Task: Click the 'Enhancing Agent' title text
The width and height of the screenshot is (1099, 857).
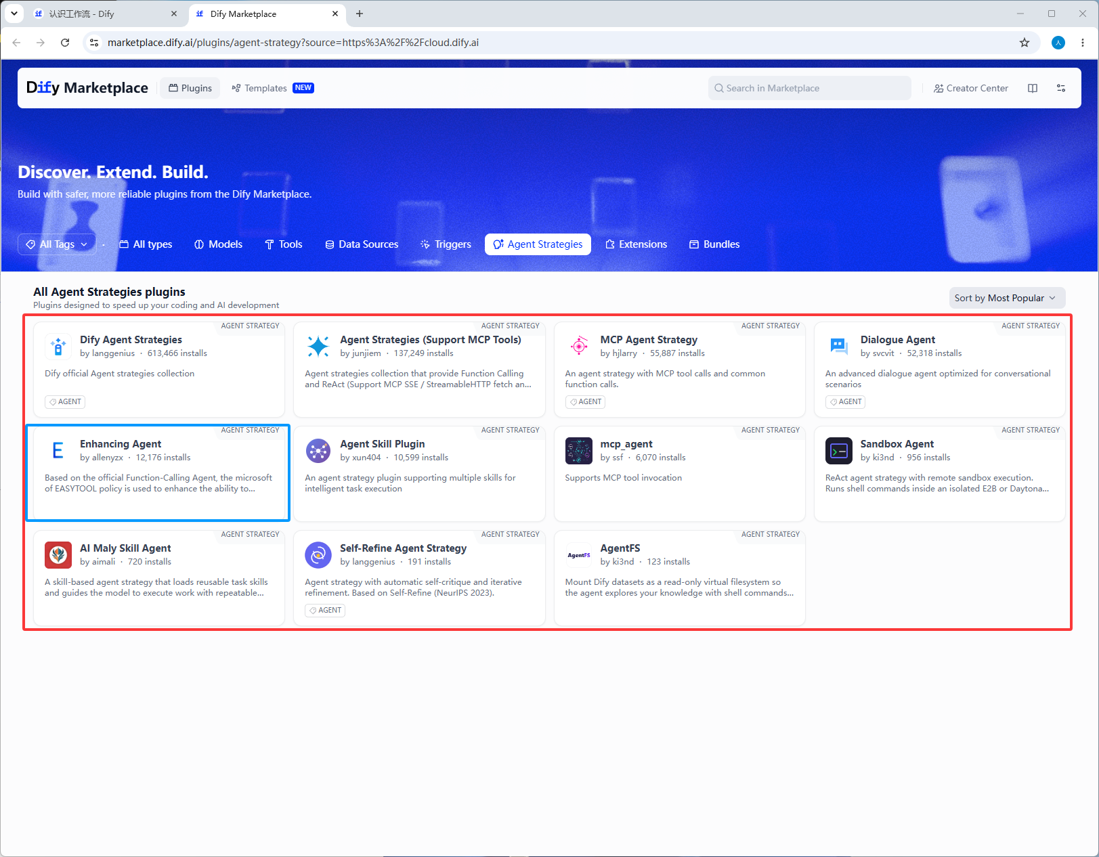Action: [x=121, y=444]
